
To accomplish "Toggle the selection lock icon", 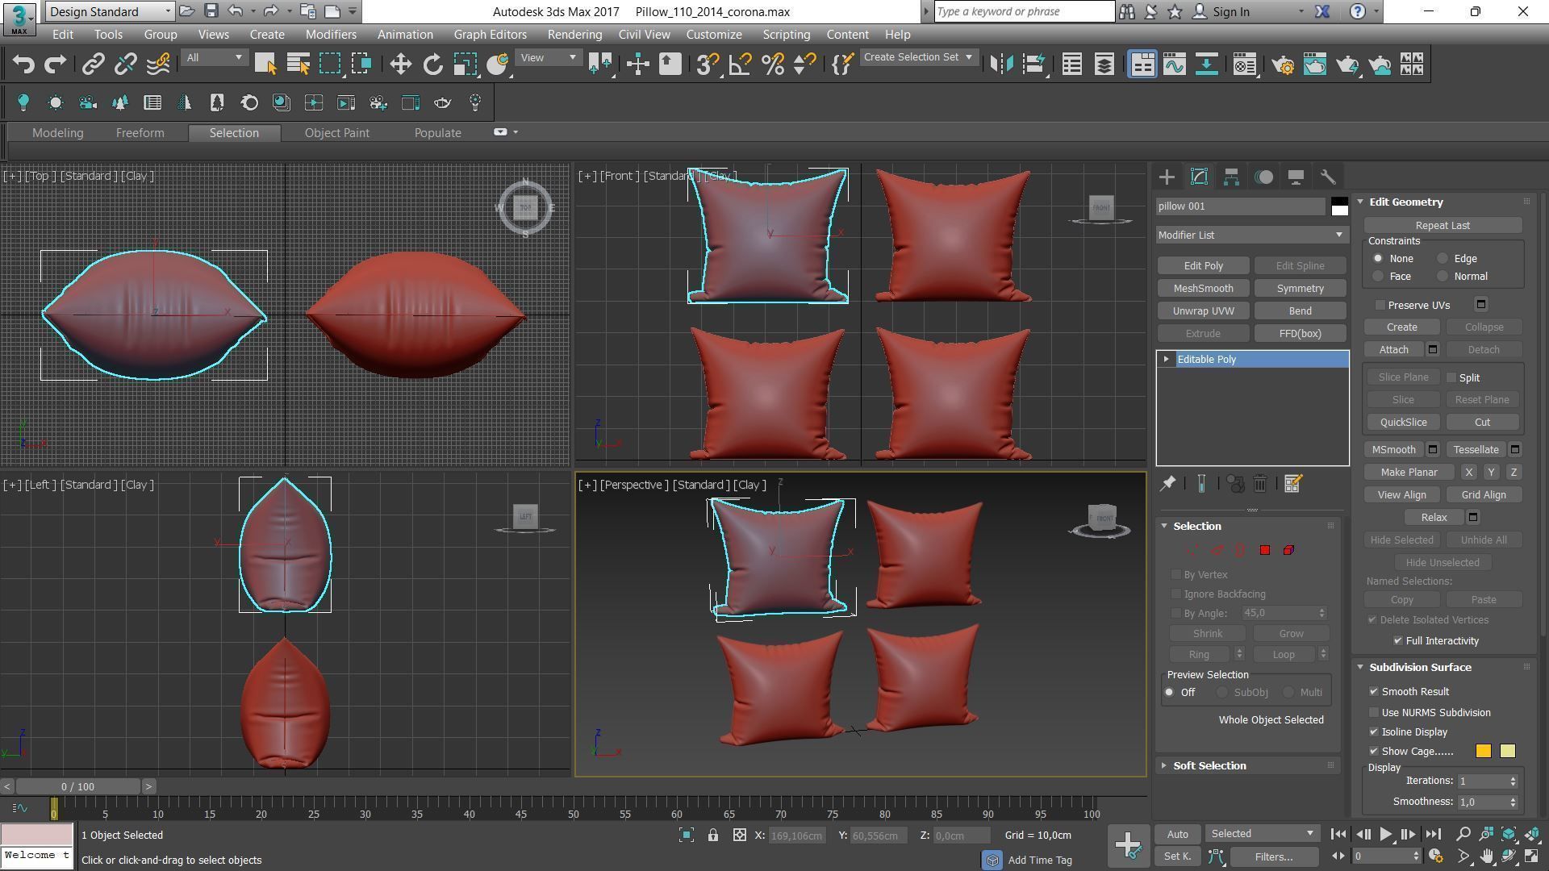I will pyautogui.click(x=713, y=836).
